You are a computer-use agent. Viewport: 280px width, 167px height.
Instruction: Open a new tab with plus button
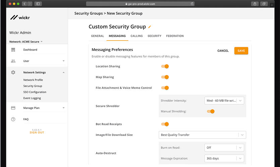pyautogui.click(x=272, y=5)
